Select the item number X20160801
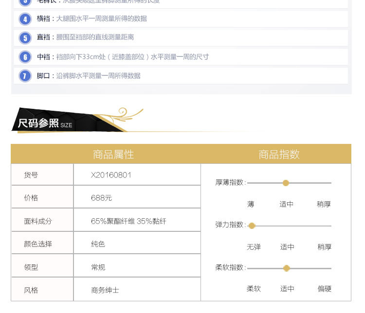The width and height of the screenshot is (365, 313). click(x=111, y=175)
